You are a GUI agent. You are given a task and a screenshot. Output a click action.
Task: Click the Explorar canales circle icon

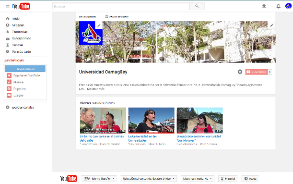(x=8, y=107)
